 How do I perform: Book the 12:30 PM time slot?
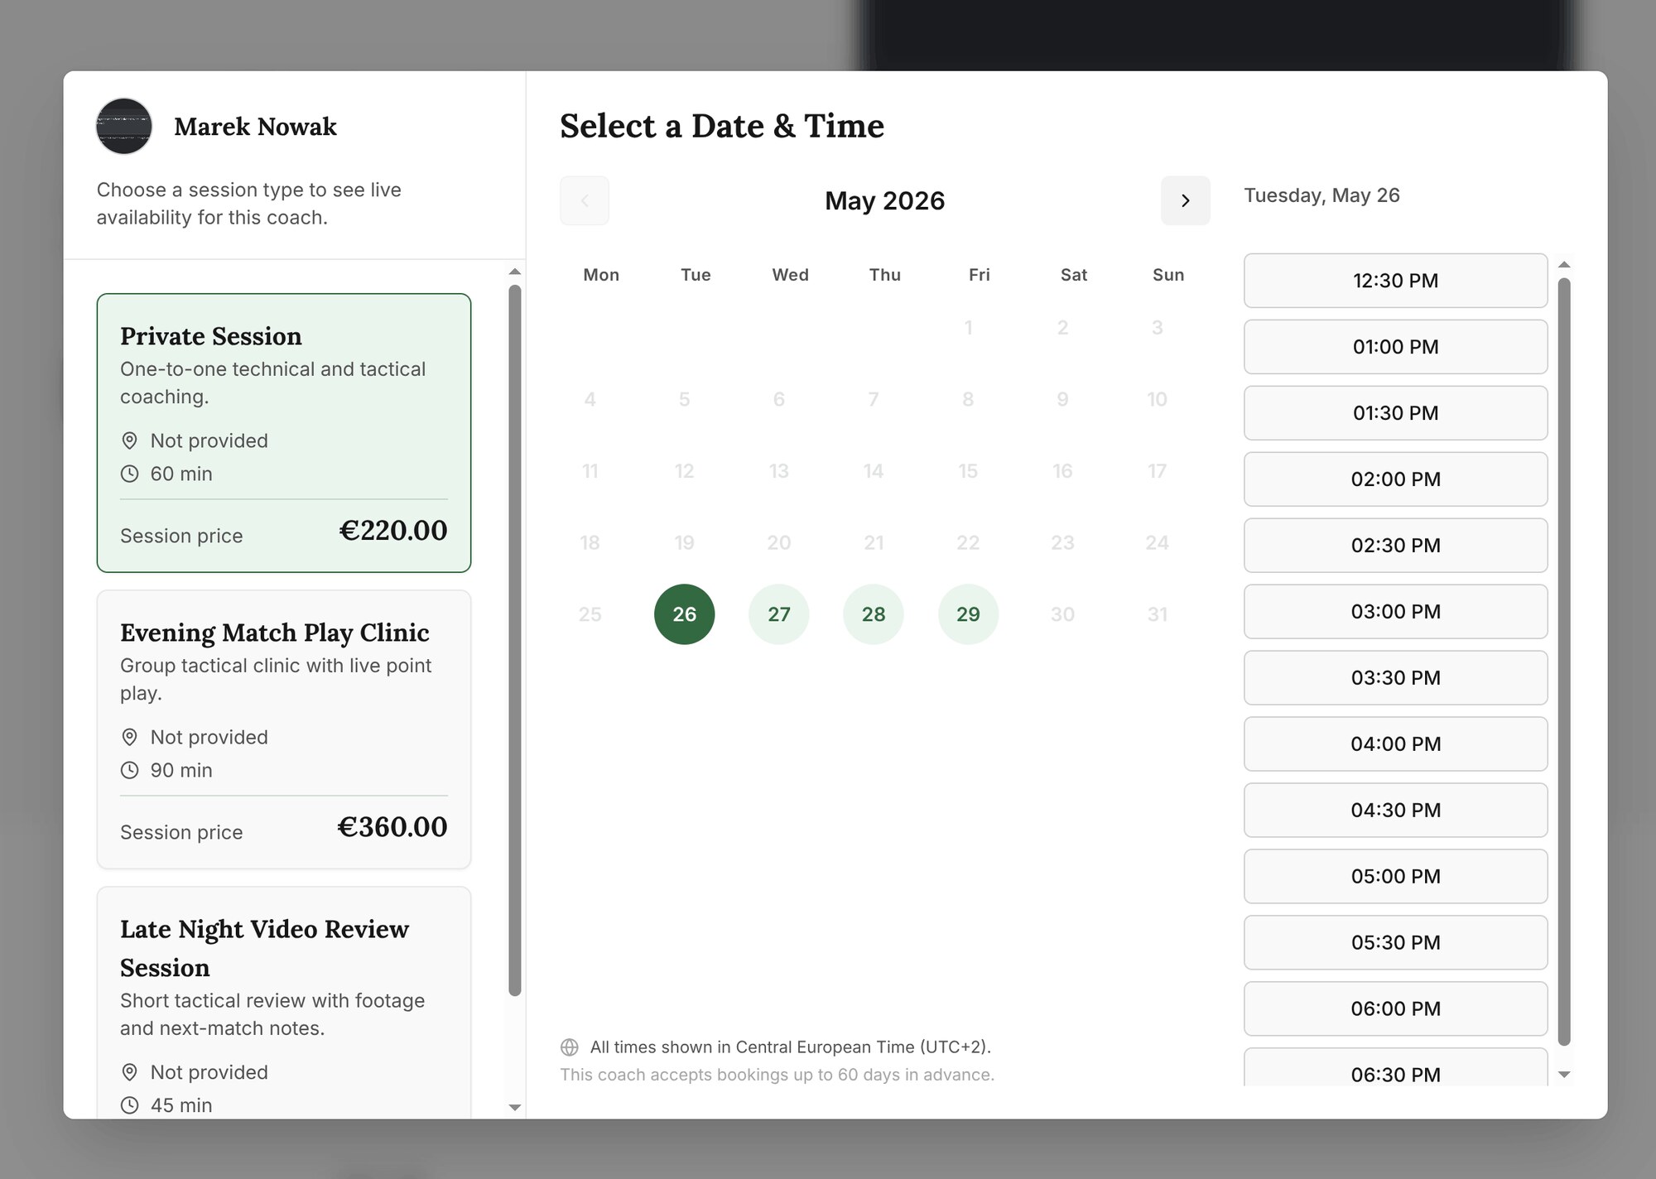(1395, 281)
